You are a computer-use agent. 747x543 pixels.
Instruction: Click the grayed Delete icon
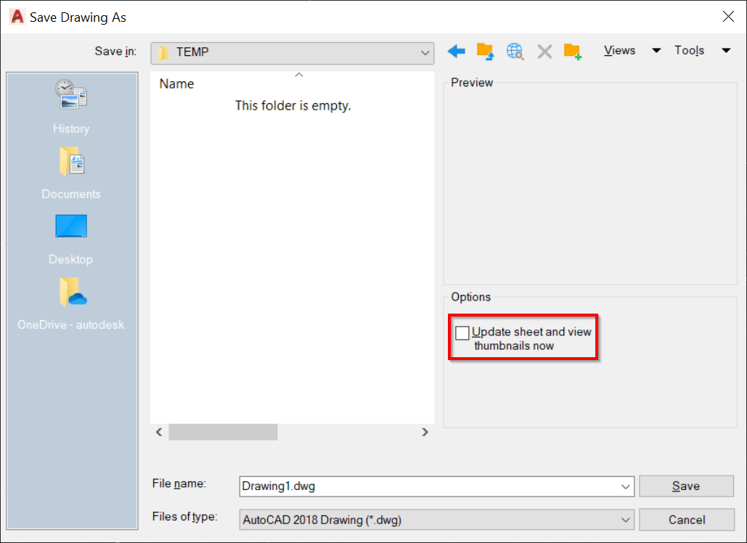tap(544, 51)
